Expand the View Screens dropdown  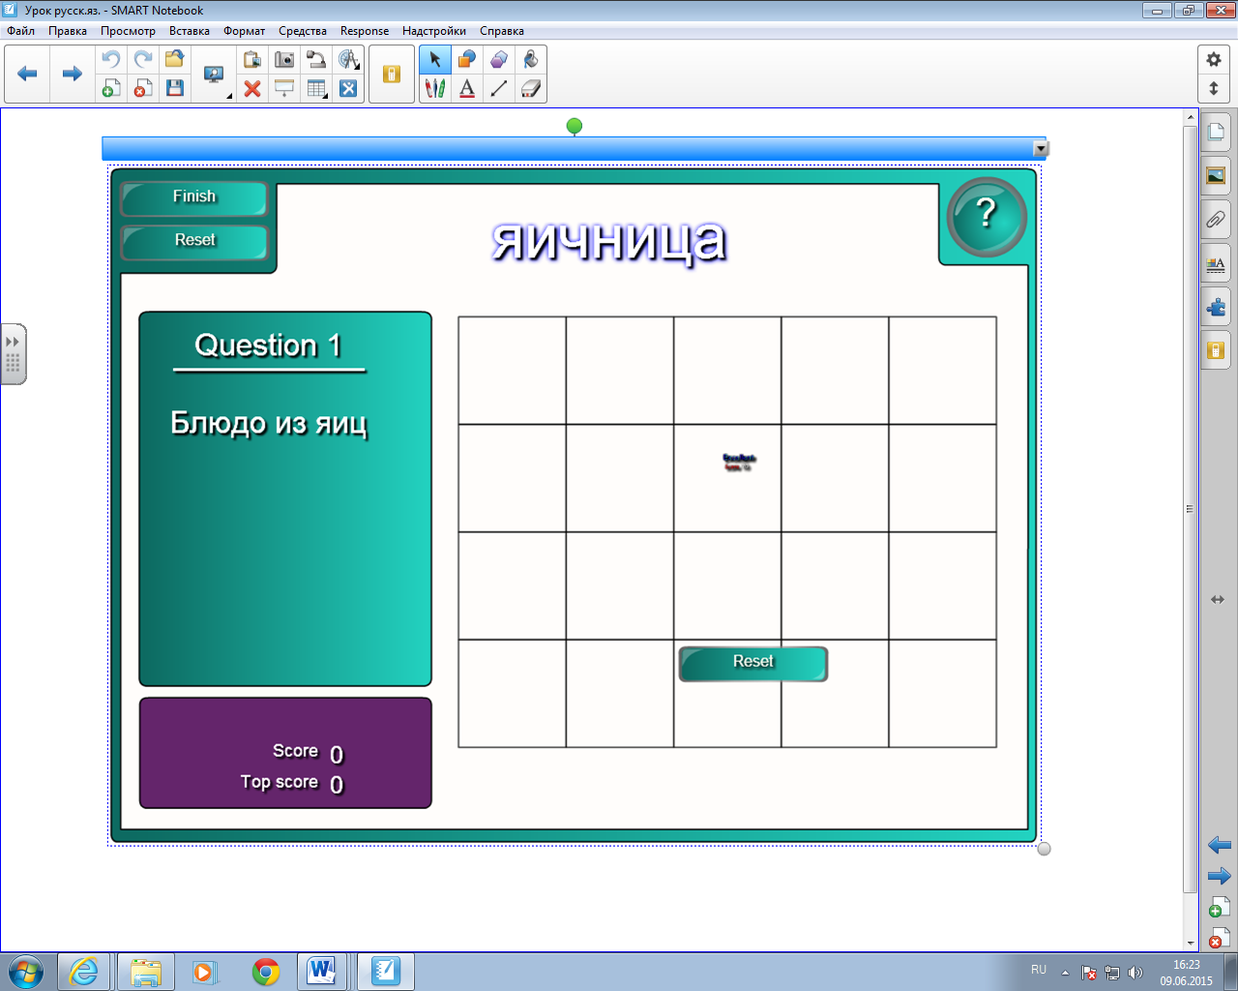[229, 96]
